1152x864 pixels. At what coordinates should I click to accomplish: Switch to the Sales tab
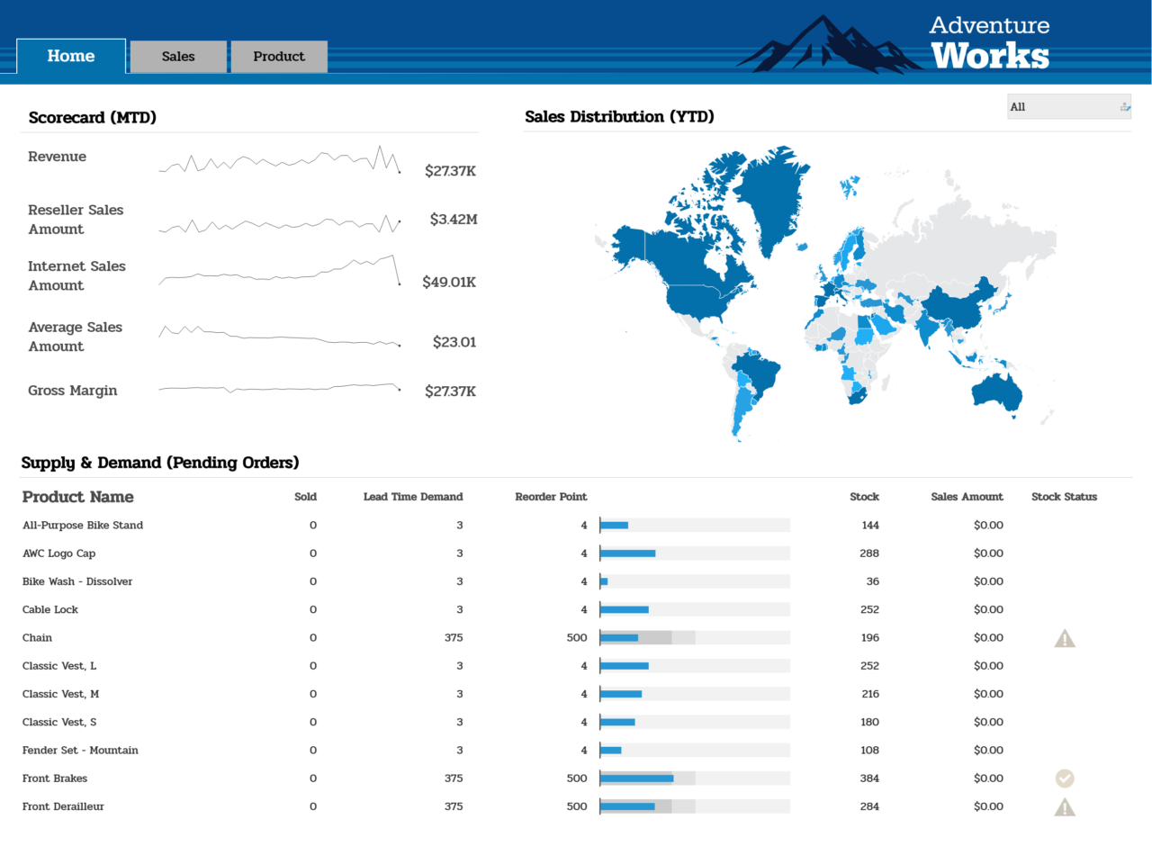(x=177, y=56)
